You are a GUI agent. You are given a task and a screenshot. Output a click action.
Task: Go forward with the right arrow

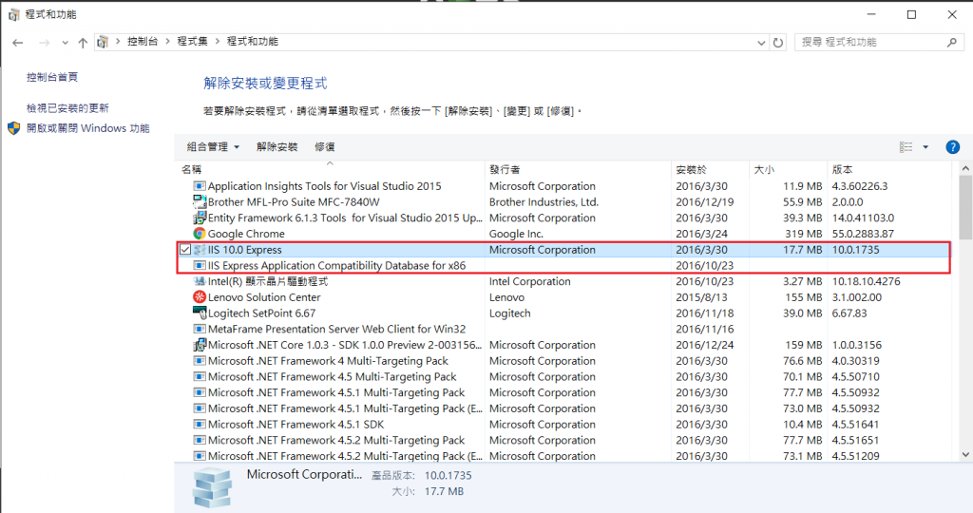(x=44, y=42)
